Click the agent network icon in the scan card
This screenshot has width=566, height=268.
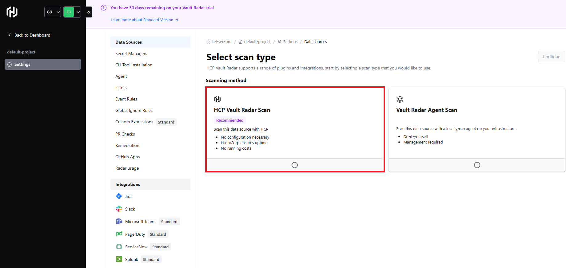400,99
